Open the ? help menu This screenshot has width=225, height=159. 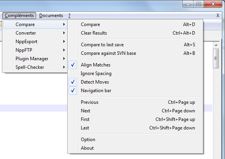[x=69, y=16]
